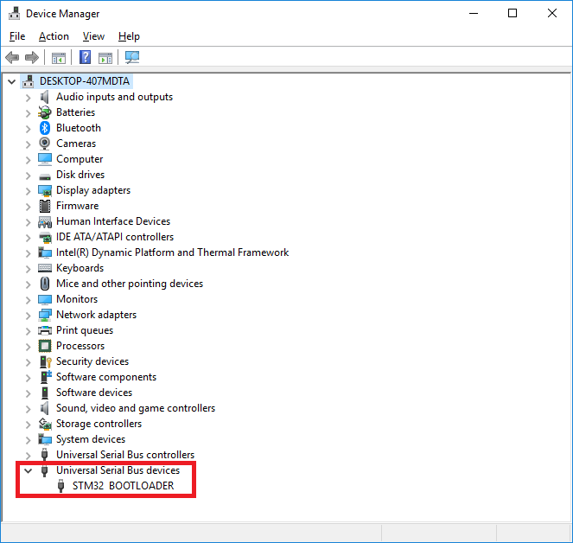Viewport: 573px width, 543px height.
Task: Select Mice and other pointing devices
Action: [130, 284]
